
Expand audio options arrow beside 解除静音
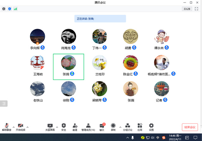point(13,127)
